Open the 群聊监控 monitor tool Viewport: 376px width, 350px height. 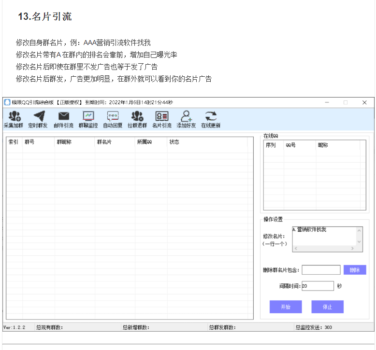[88, 119]
